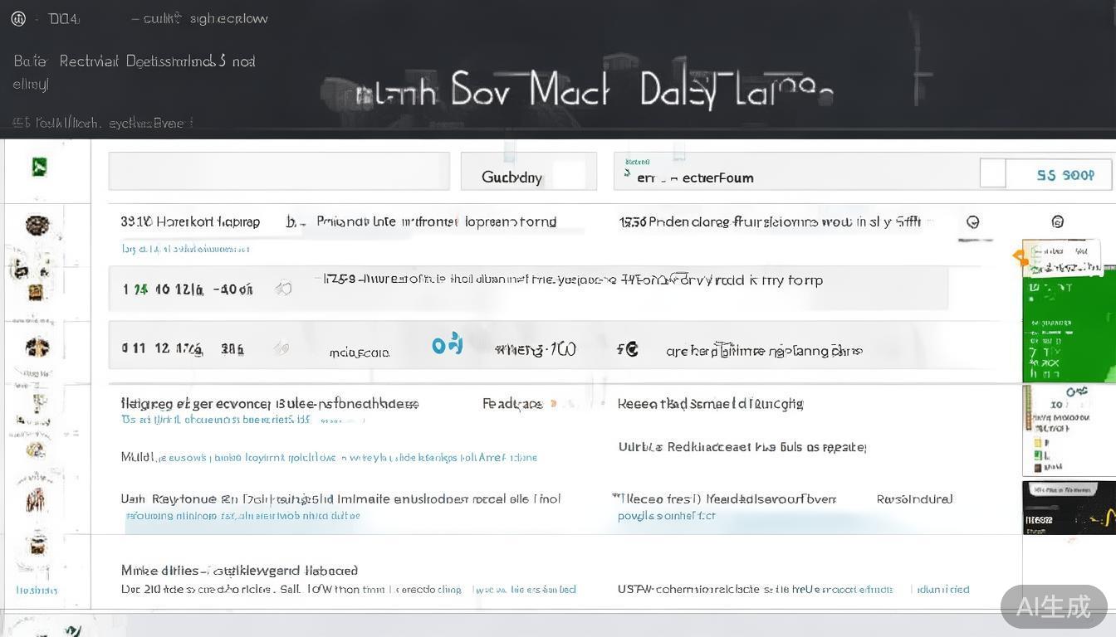The image size is (1116, 637).
Task: Click the circle icon left of the lock icon
Action: [x=972, y=221]
